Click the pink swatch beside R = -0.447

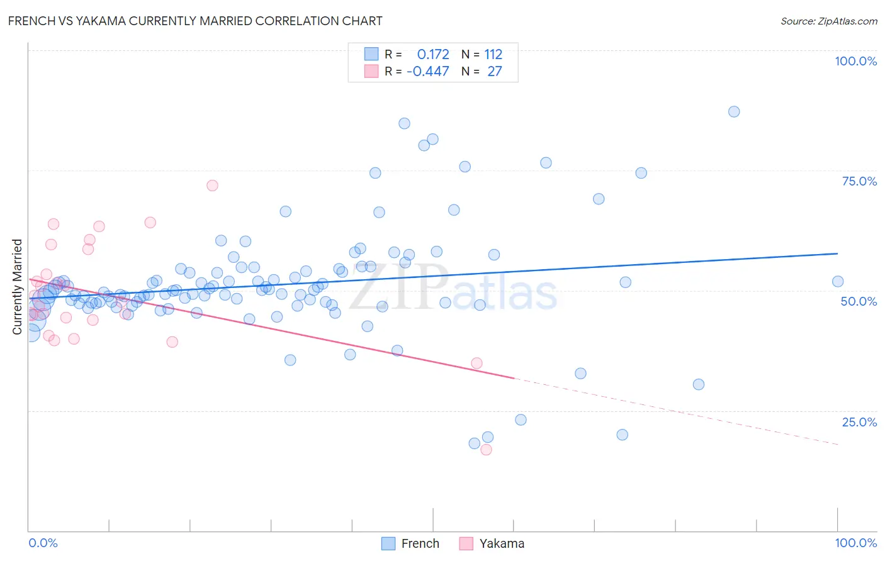pyautogui.click(x=371, y=71)
